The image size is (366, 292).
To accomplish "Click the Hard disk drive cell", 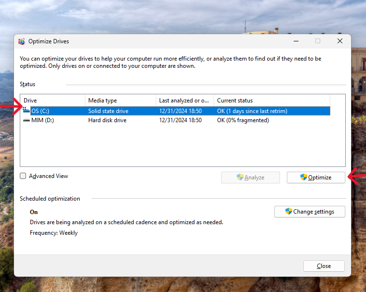I will coord(108,120).
